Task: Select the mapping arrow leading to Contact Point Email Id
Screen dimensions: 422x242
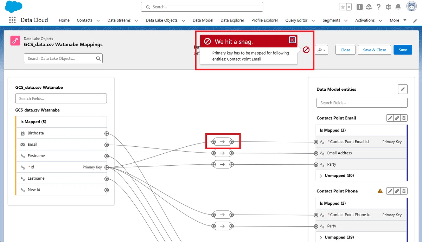Action: [x=222, y=142]
